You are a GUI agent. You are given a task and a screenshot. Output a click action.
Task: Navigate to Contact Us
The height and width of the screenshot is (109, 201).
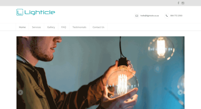click(99, 27)
